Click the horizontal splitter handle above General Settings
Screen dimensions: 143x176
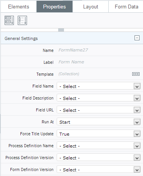pyautogui.click(x=61, y=30)
